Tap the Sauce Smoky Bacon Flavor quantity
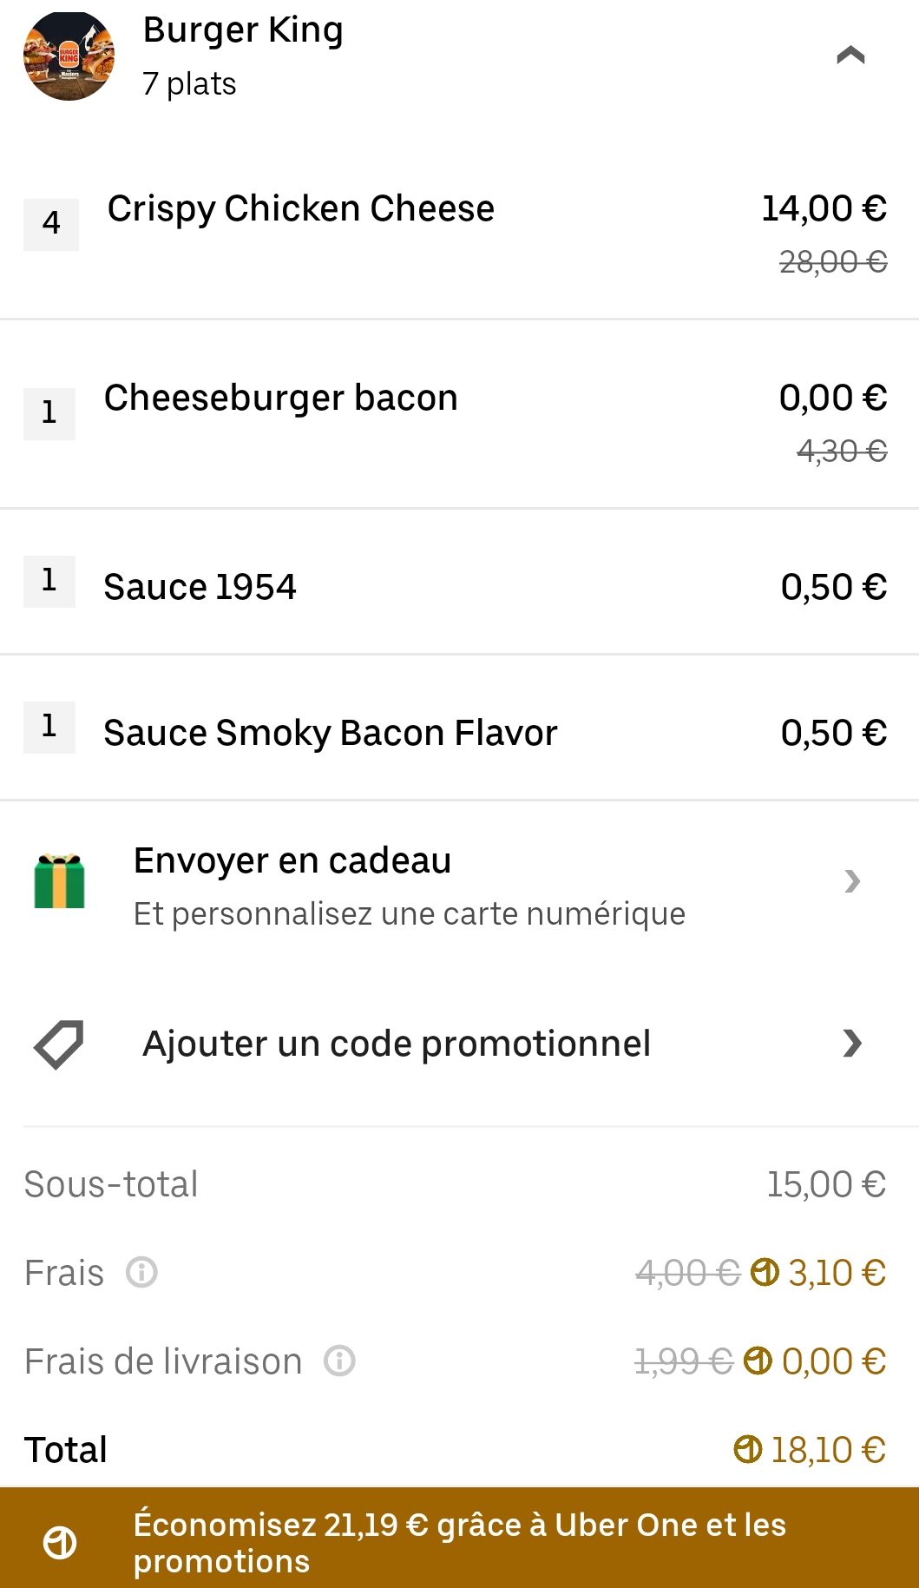Image resolution: width=919 pixels, height=1588 pixels. coord(49,727)
